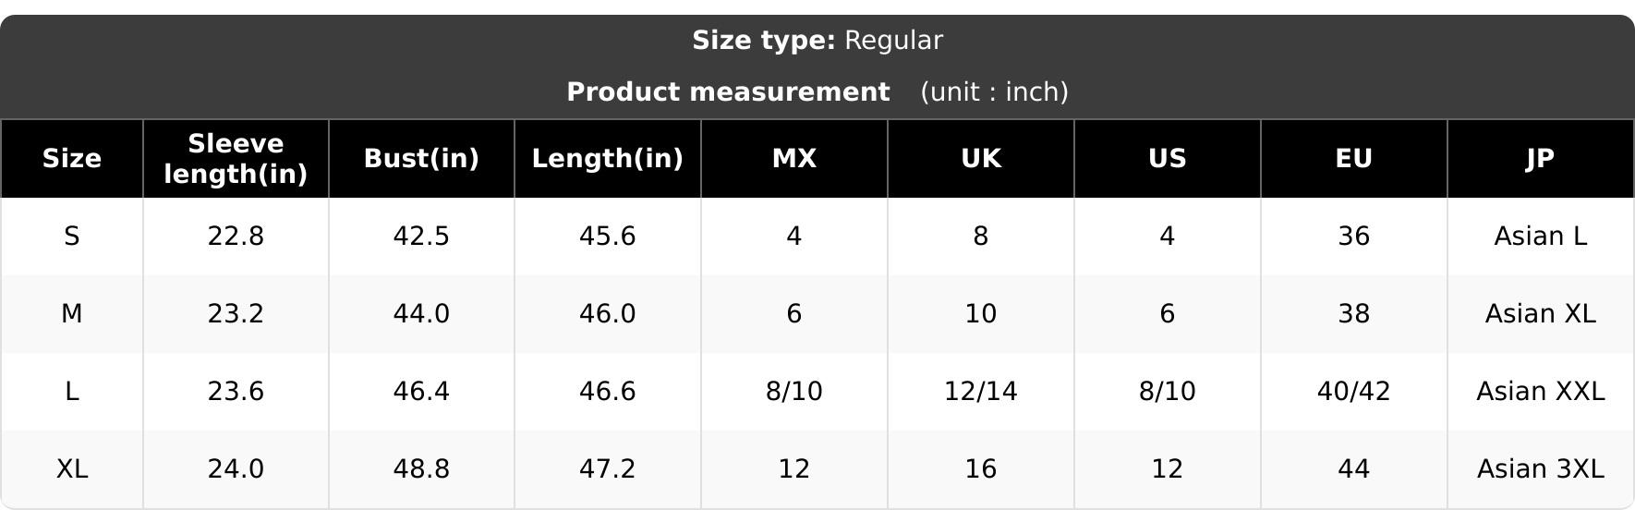Select the Sleeve length(in) column header
The width and height of the screenshot is (1635, 510).
[x=236, y=159]
